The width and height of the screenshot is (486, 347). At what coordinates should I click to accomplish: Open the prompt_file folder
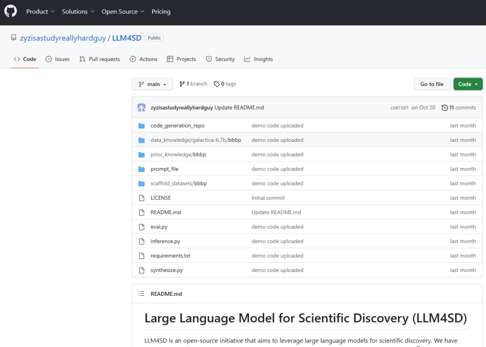click(x=165, y=169)
